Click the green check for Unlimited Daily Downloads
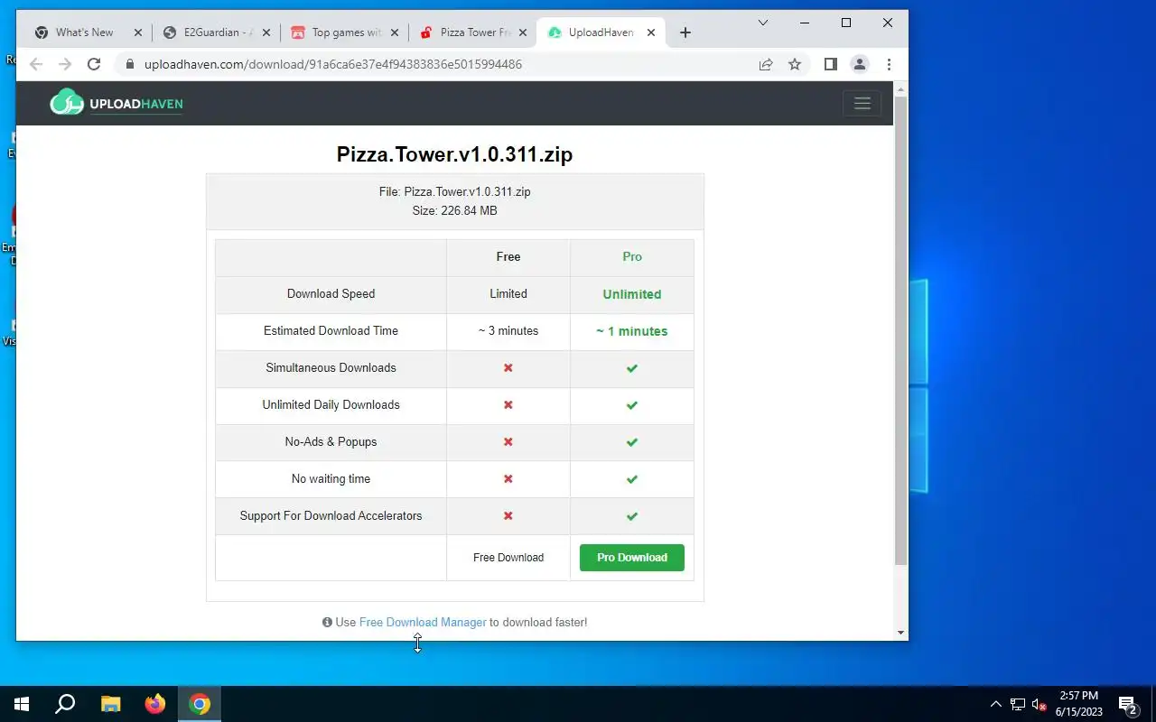Screen dimensions: 1156x722 click(632, 405)
